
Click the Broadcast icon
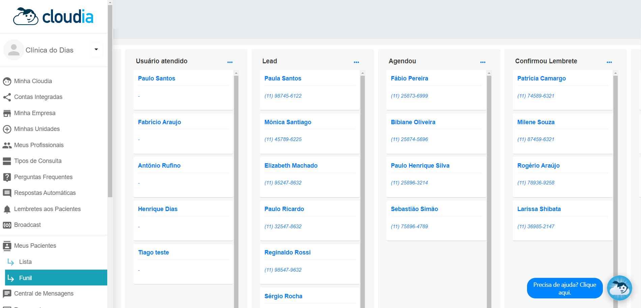coord(7,225)
